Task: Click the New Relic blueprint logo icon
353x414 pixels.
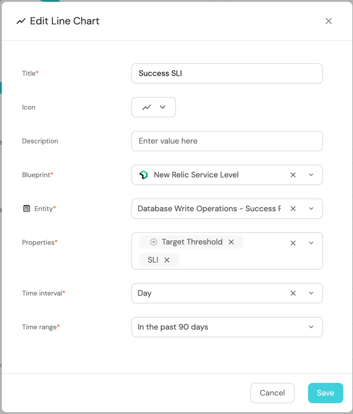Action: pos(144,175)
